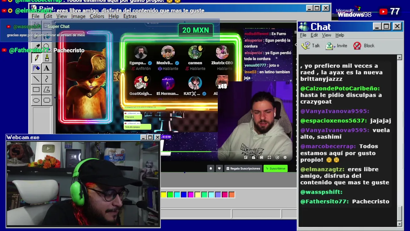Select the Polygon shape tool
The image size is (410, 231).
pos(47,90)
